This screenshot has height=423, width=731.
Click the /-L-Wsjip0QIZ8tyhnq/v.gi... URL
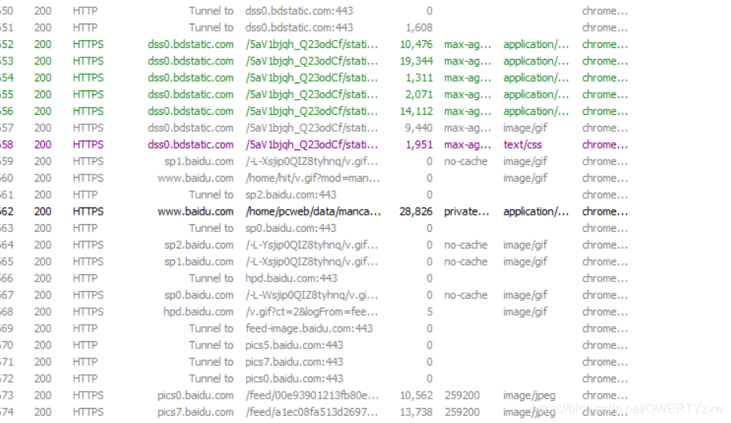tap(311, 296)
